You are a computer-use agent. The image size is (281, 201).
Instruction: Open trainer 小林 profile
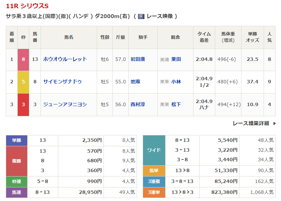coord(176,82)
